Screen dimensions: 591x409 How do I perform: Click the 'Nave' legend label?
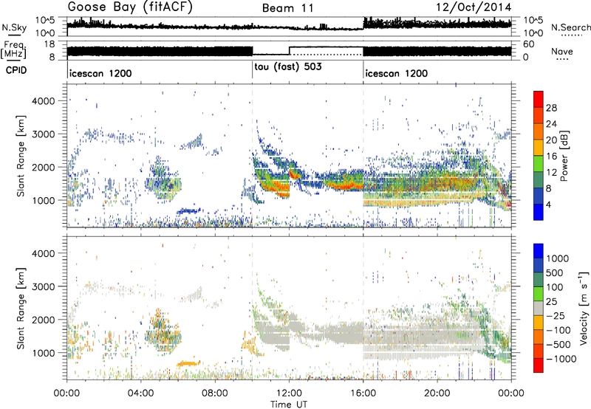[562, 51]
